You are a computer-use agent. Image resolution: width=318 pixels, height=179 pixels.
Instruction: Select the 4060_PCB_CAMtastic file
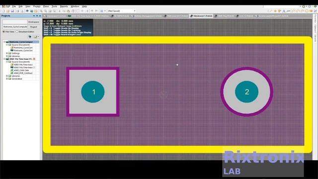coord(23,73)
